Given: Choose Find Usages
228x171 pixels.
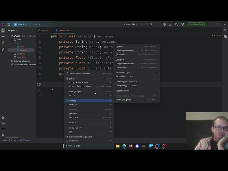Looking at the screenshot, I should pyautogui.click(x=89, y=92).
